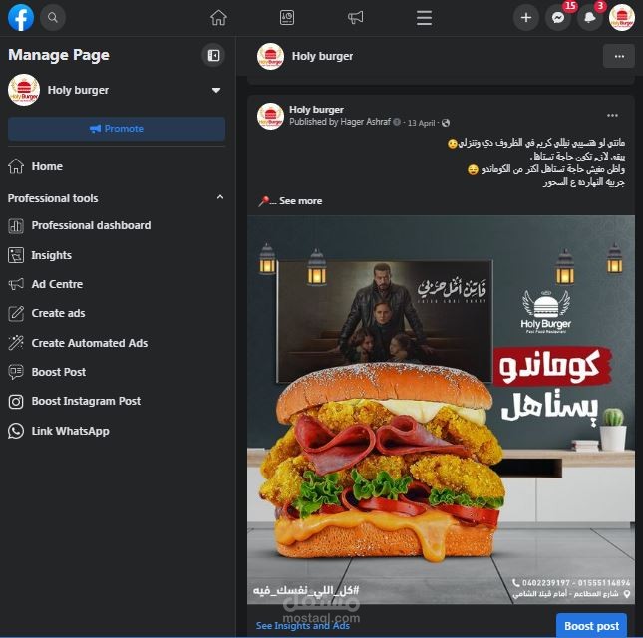Click the info icon beside Hager Ashraf
Screen dimensions: 643x638
click(397, 122)
